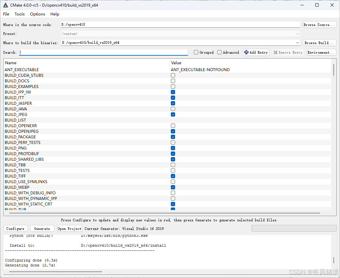Toggle BUILD_CUDA_STUBS checkbox
Image resolution: width=340 pixels, height=278 pixels.
click(x=173, y=75)
